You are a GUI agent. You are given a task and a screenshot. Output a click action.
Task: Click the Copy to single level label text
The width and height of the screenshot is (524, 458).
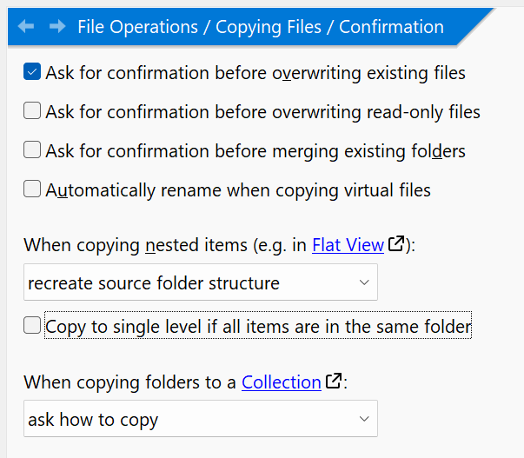[x=258, y=326]
